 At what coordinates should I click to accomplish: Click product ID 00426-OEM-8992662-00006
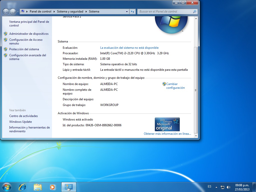(x=103, y=125)
